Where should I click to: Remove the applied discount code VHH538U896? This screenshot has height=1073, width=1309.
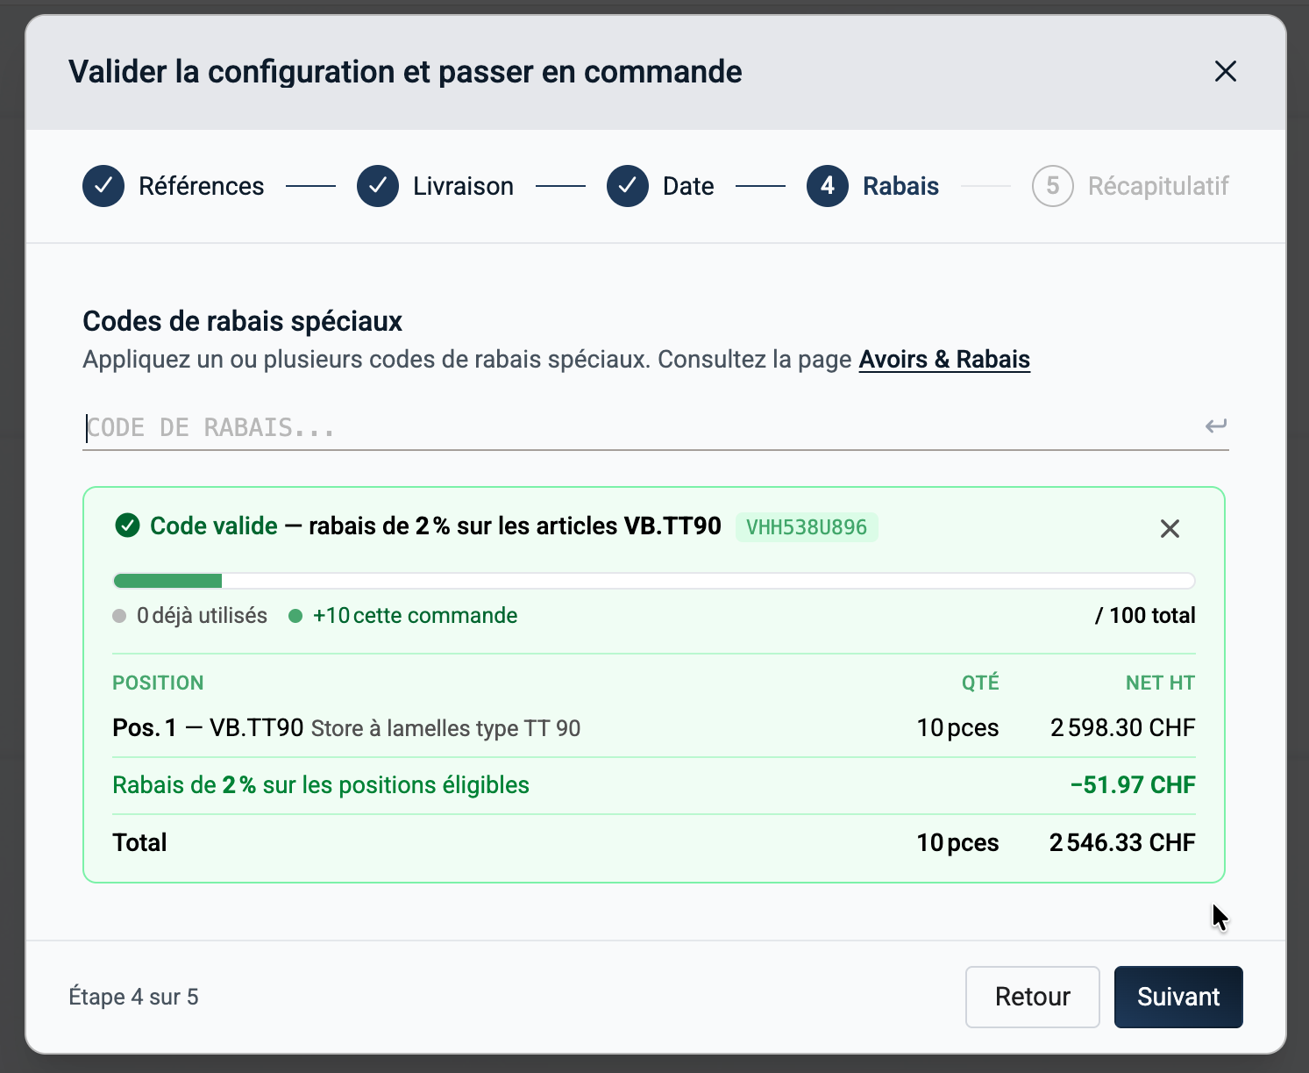[x=1170, y=528]
